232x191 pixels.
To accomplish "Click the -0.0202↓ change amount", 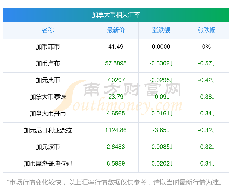I will pos(161,164).
